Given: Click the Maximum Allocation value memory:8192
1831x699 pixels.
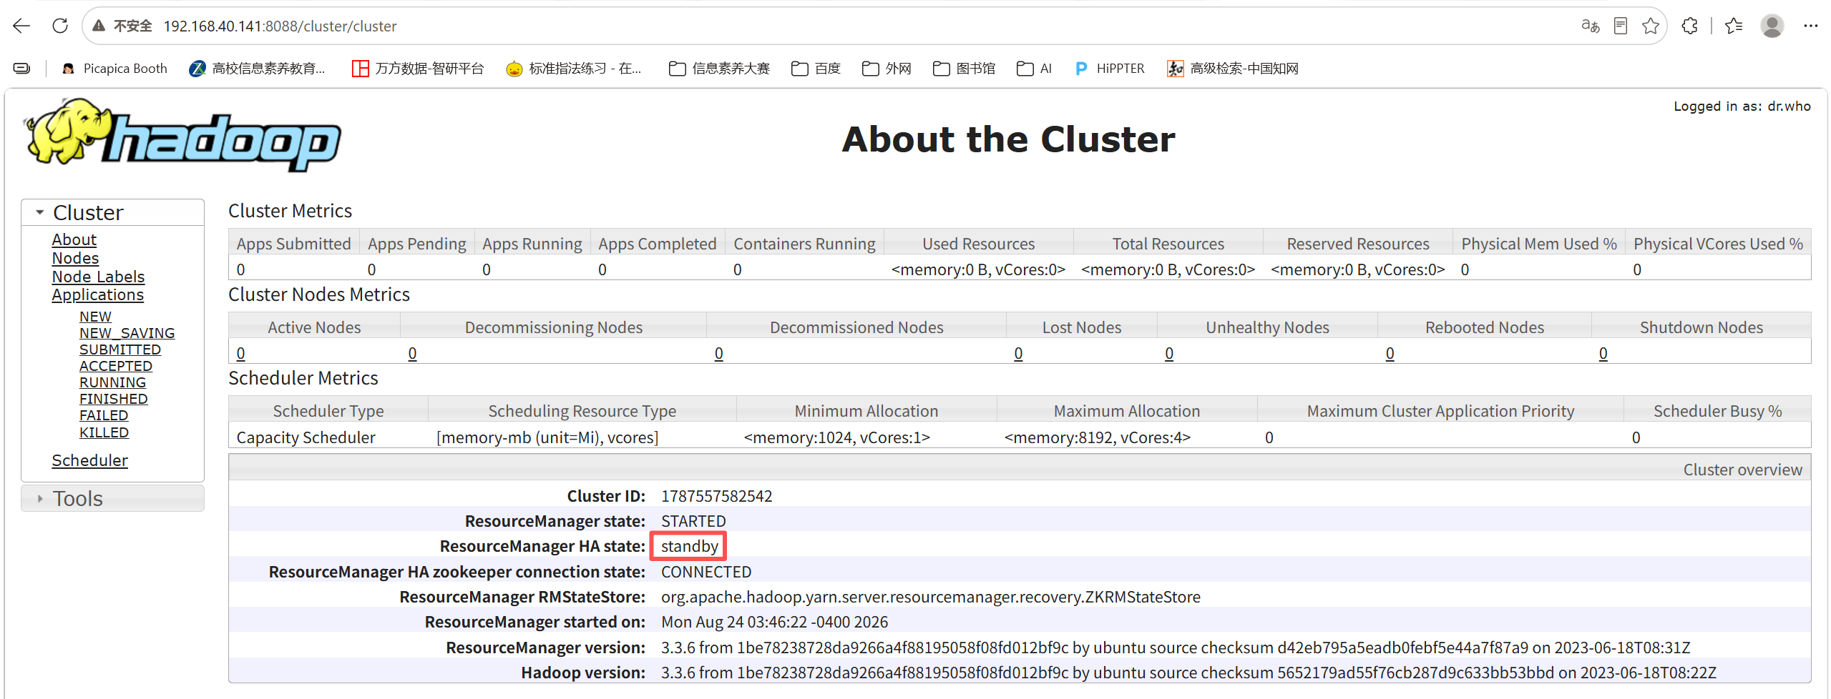Looking at the screenshot, I should pos(1097,437).
